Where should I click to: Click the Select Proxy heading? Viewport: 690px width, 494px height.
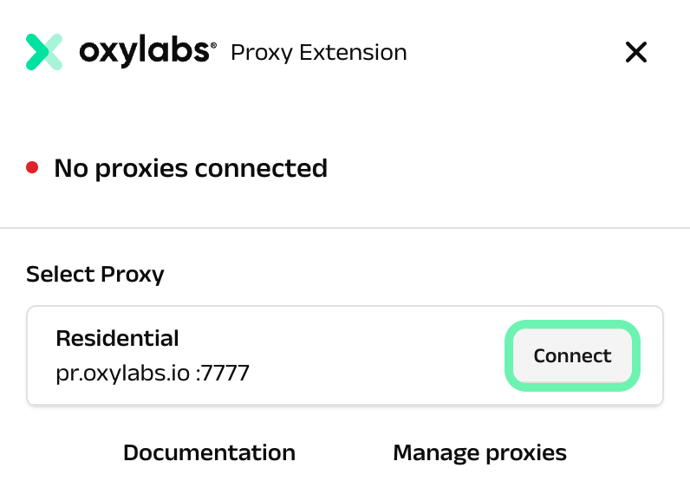click(95, 275)
